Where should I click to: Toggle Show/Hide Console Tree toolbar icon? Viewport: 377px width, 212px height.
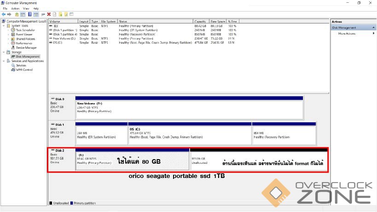[23, 14]
